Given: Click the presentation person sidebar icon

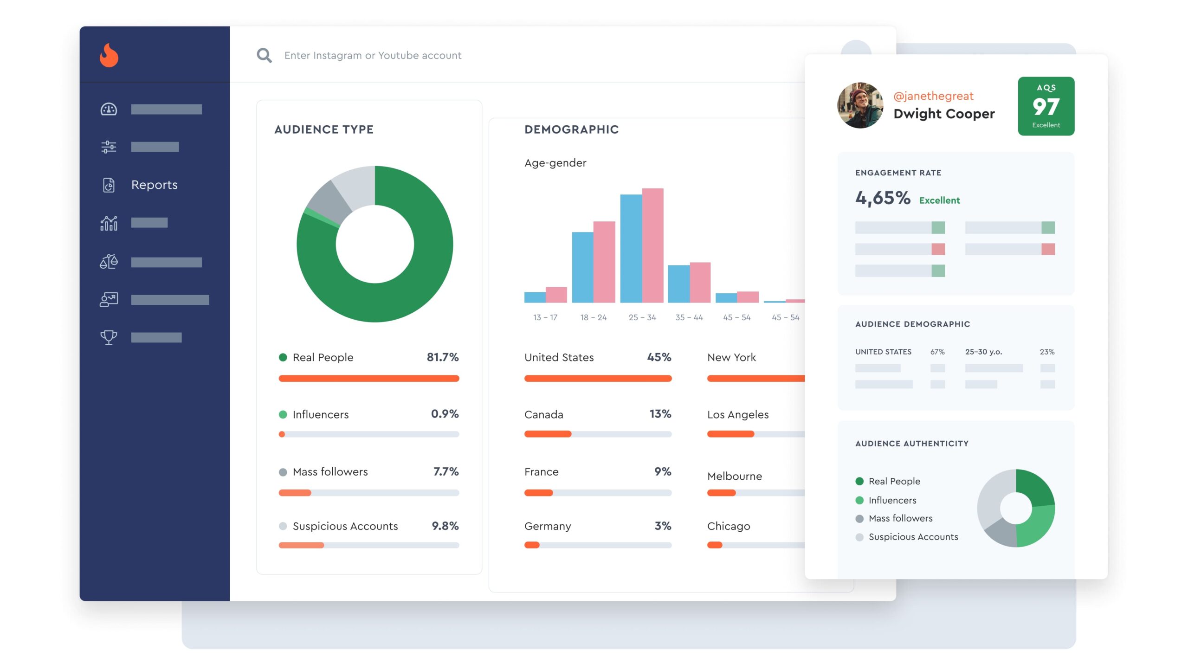Looking at the screenshot, I should [109, 299].
